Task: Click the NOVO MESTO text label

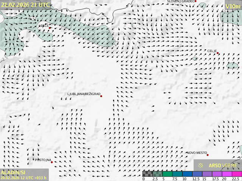Action: 197,153
